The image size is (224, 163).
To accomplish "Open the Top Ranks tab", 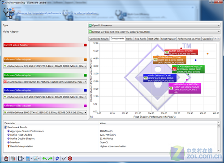I will pos(141,39).
